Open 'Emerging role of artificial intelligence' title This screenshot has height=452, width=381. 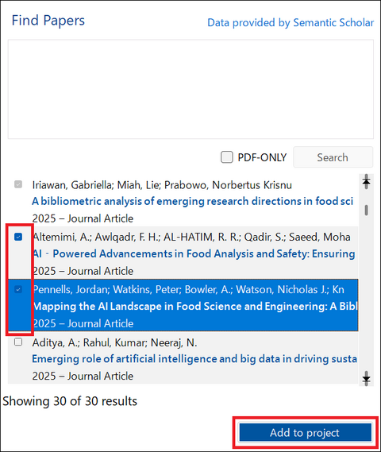(x=194, y=359)
